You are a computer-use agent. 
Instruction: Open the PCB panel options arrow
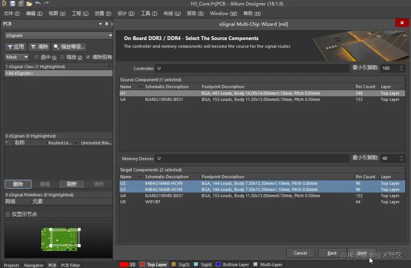click(x=101, y=24)
